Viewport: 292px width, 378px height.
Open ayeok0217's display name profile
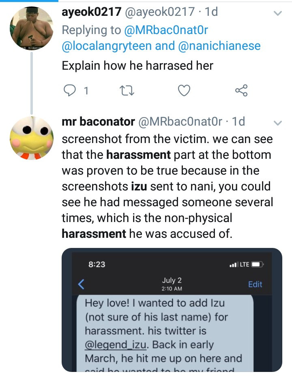(92, 12)
